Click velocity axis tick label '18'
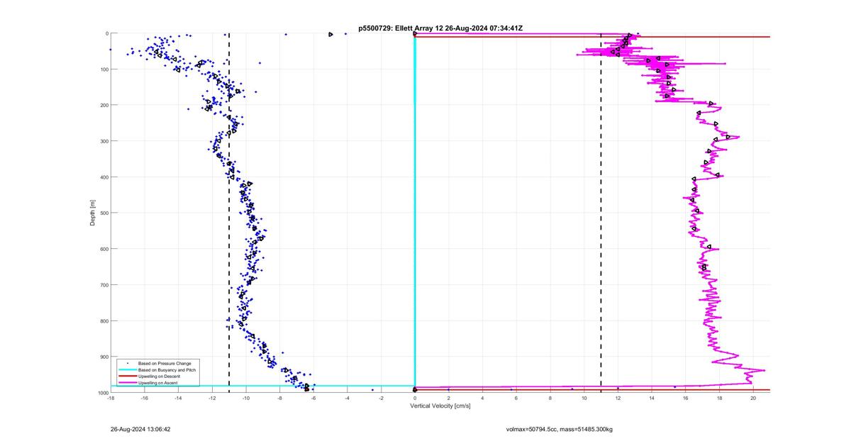Viewport: 851px width, 441px height. (719, 398)
